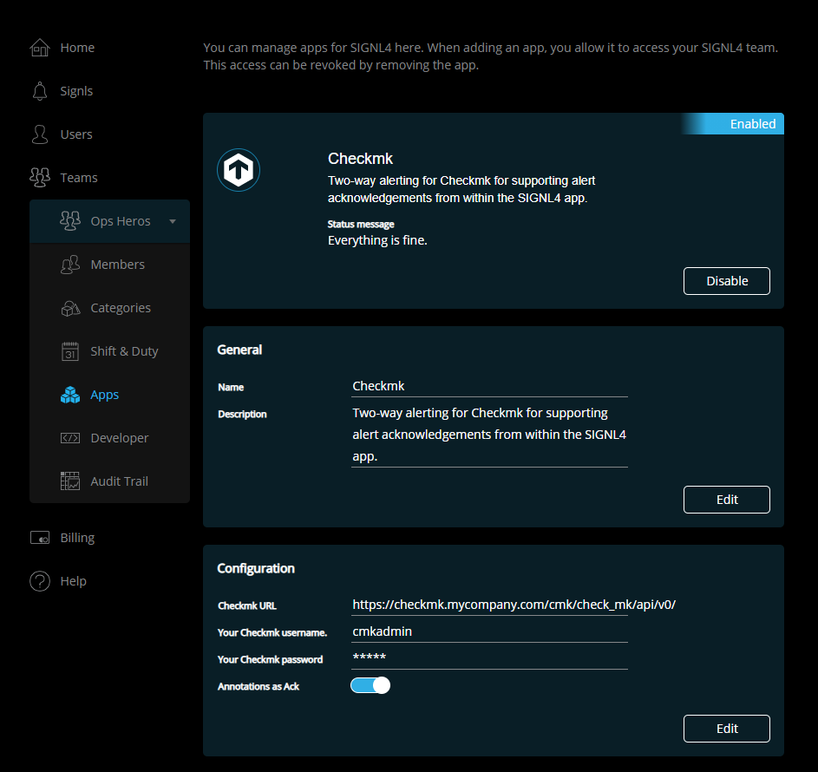Screen dimensions: 818x772
Task: Expand the Ops Heros team dropdown arrow
Action: 173,221
